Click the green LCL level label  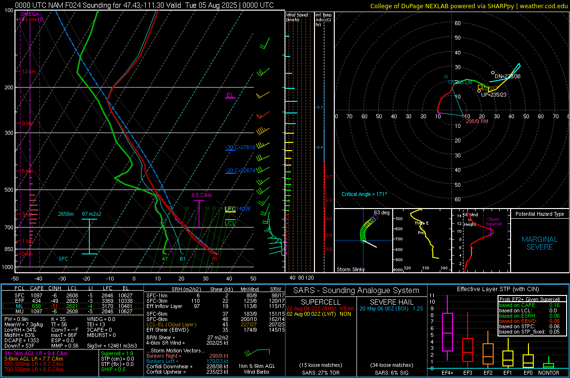coord(230,223)
